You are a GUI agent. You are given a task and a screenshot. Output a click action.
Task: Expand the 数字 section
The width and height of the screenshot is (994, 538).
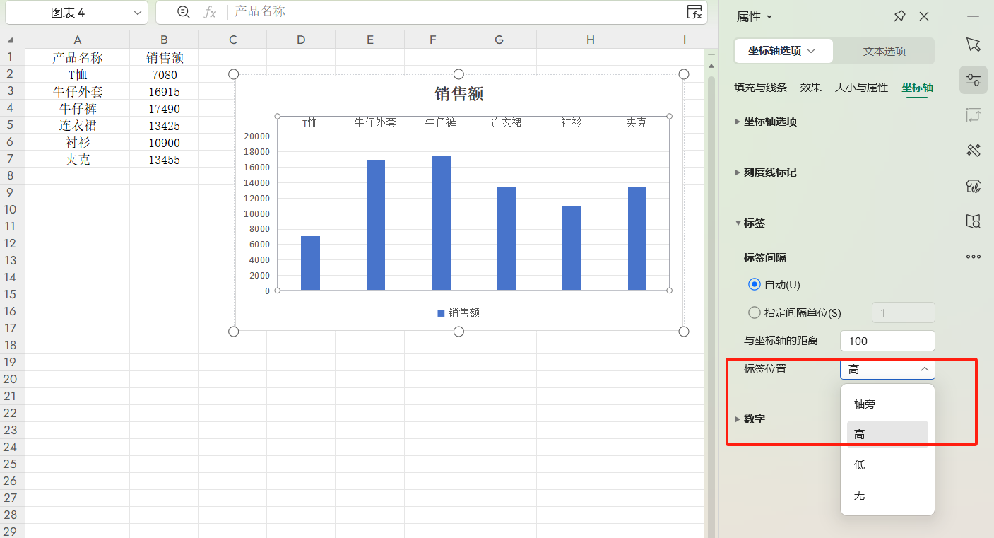[x=753, y=419]
